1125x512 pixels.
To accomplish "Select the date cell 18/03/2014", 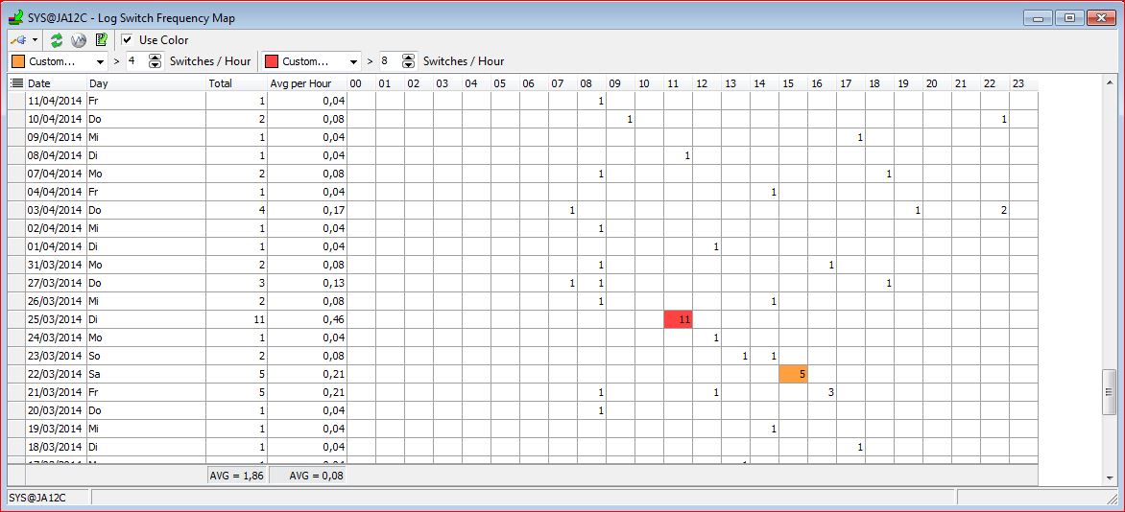I will pos(56,447).
